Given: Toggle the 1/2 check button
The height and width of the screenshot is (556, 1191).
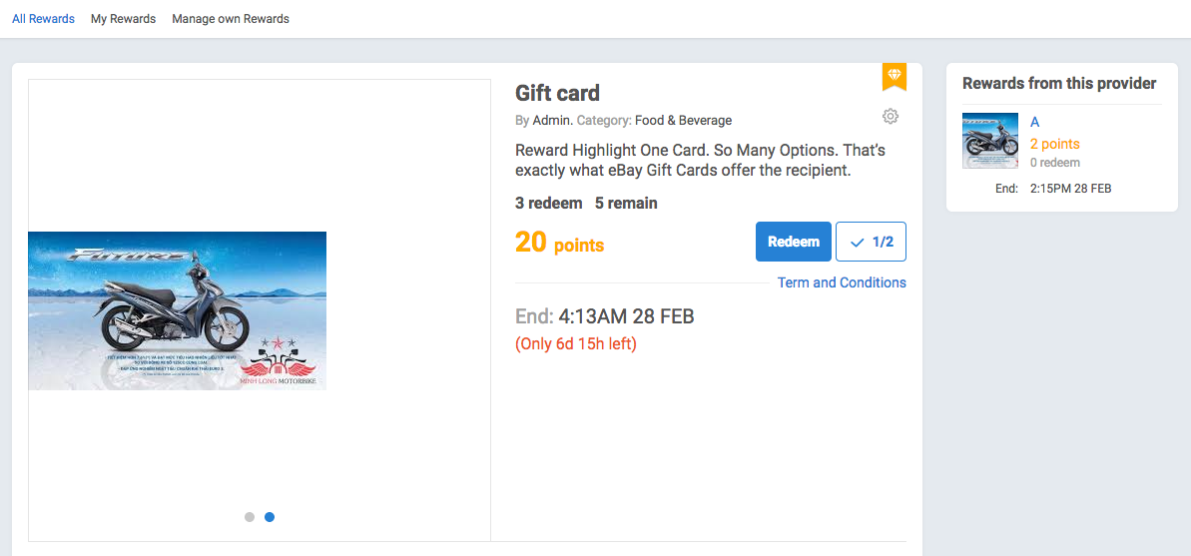Looking at the screenshot, I should [x=871, y=242].
